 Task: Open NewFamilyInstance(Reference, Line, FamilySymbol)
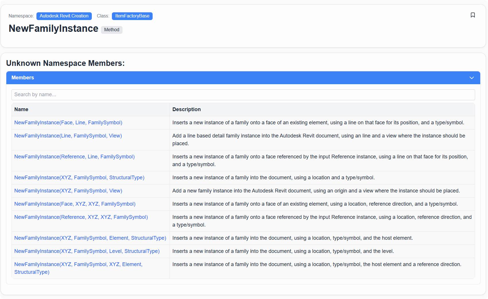pos(75,157)
